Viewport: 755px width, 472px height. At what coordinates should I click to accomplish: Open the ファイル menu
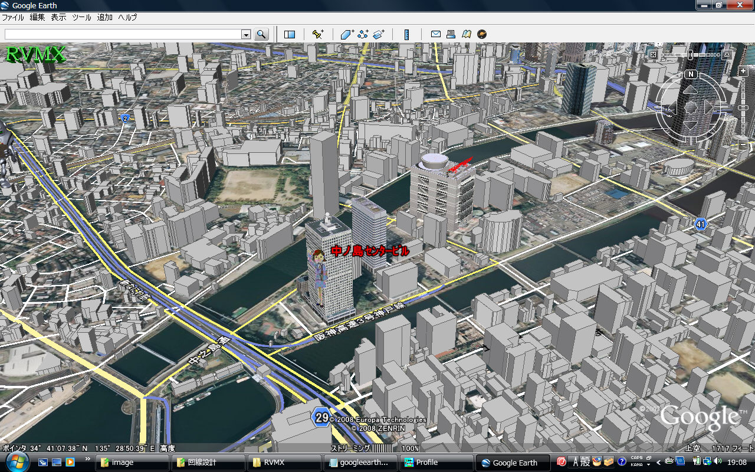pyautogui.click(x=13, y=18)
